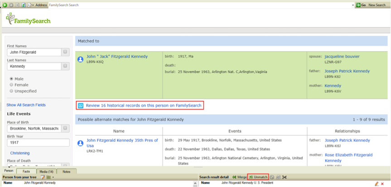Click the stop loading page icon
This screenshot has width=391, height=187.
[18, 5]
